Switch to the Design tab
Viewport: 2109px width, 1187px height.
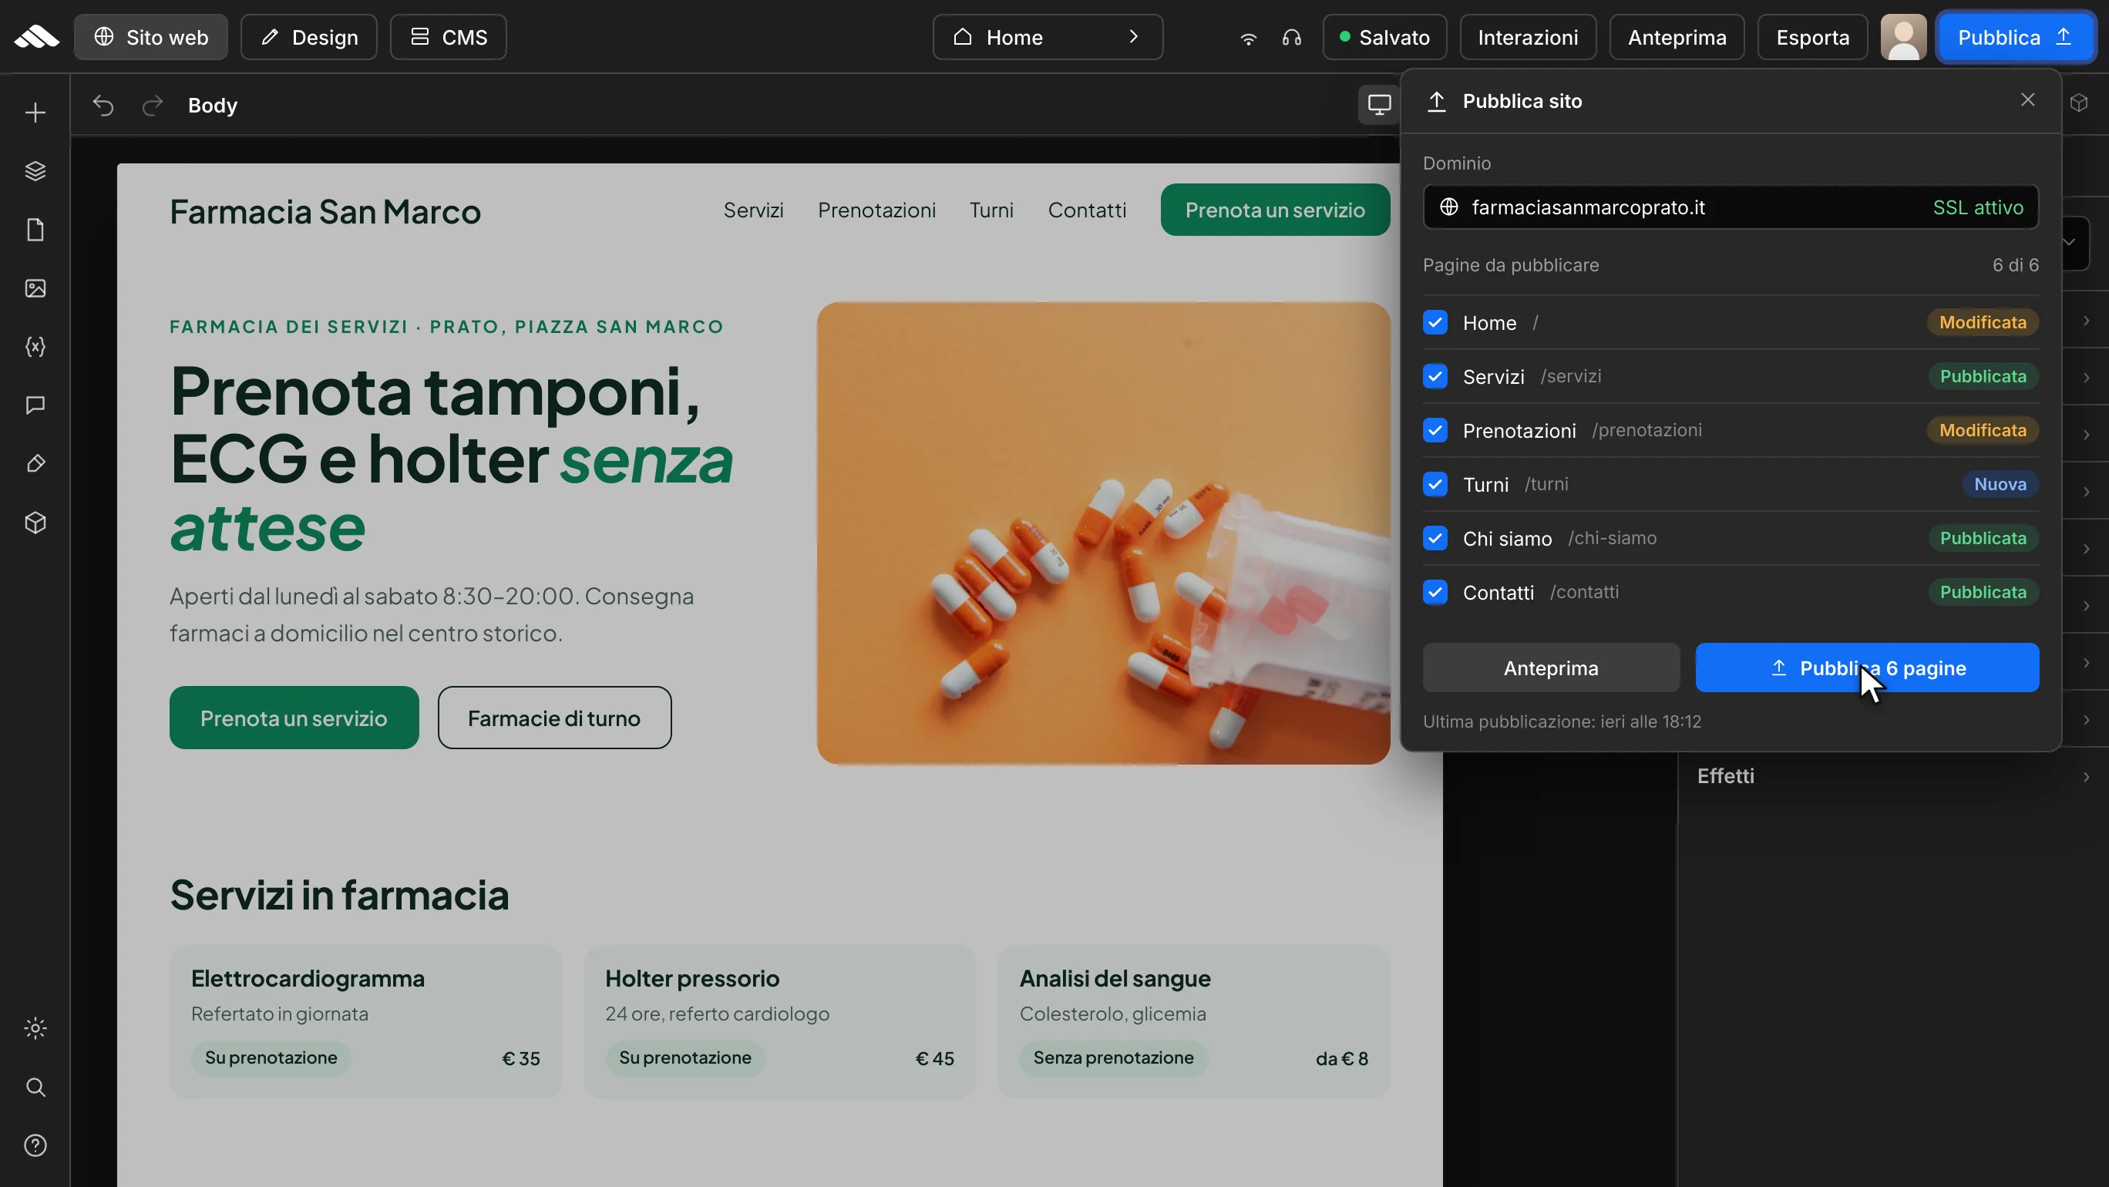(x=308, y=37)
